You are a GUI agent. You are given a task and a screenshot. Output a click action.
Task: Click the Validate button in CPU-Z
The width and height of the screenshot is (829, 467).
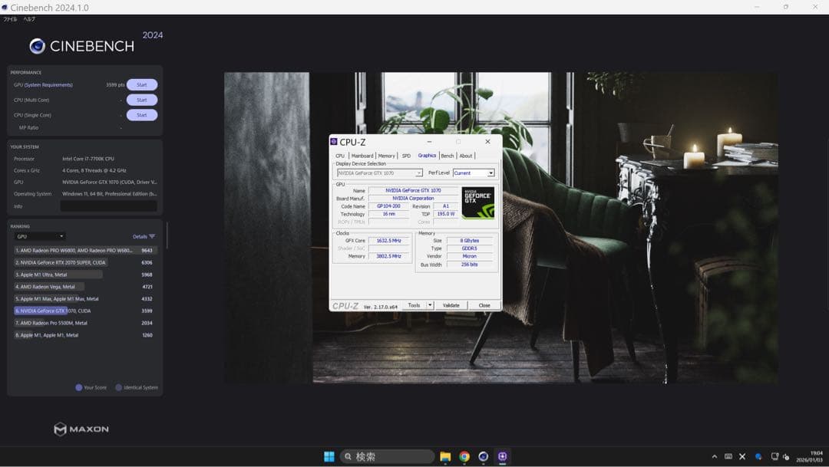tap(451, 304)
